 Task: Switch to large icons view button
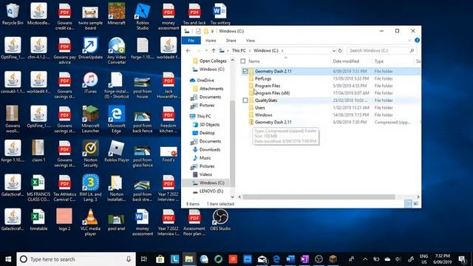pyautogui.click(x=416, y=204)
